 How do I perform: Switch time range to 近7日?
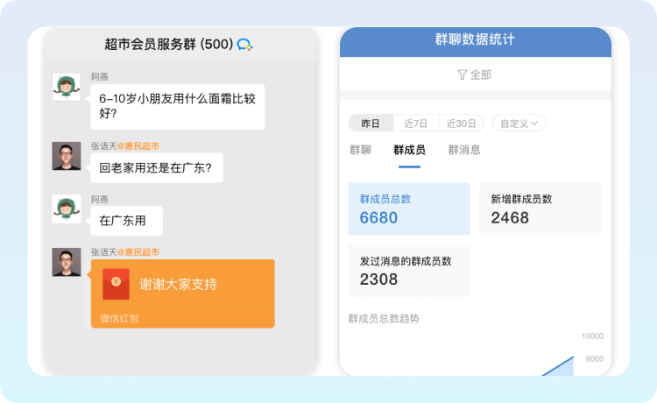click(x=416, y=124)
